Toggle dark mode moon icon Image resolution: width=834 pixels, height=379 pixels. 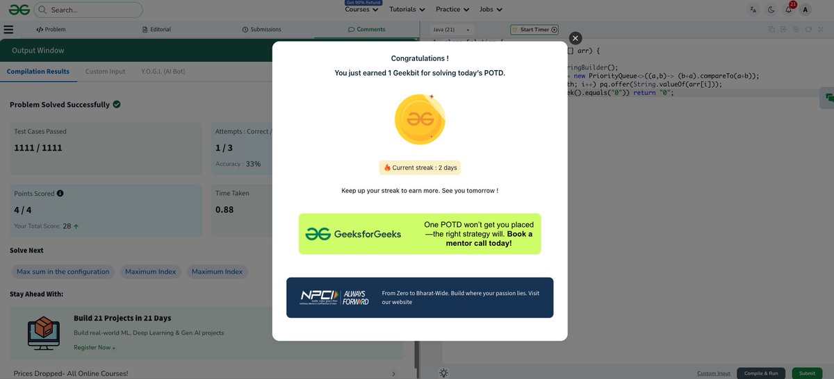[x=771, y=10]
